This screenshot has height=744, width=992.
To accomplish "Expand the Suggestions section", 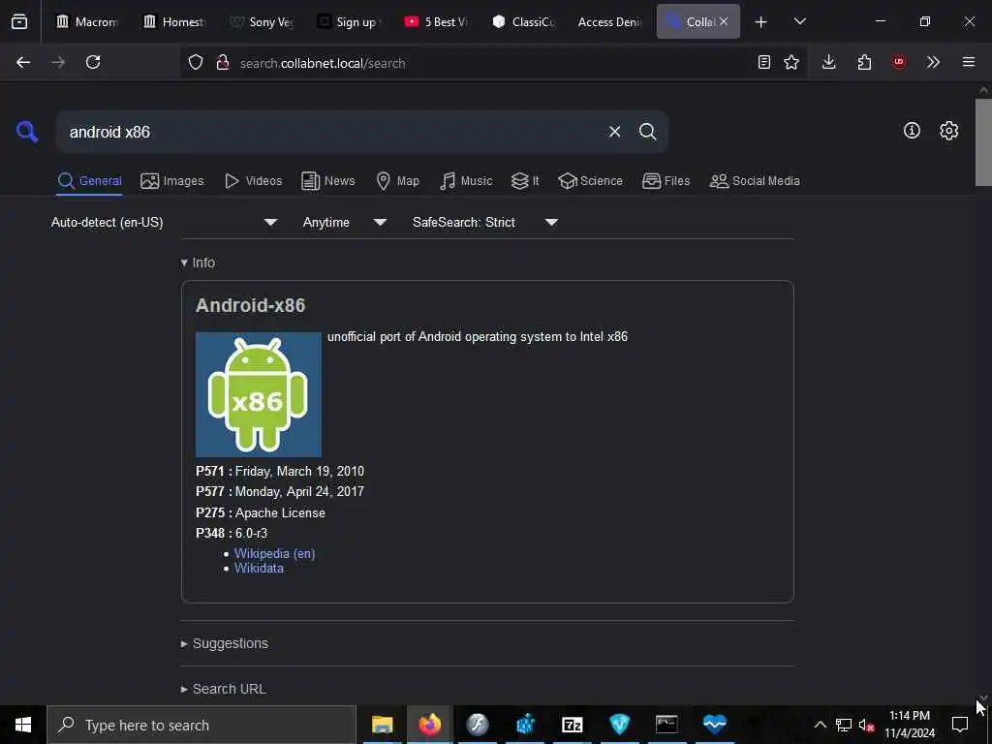I will [225, 643].
